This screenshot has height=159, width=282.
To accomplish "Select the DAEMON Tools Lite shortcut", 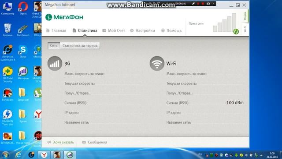I will (x=7, y=117).
